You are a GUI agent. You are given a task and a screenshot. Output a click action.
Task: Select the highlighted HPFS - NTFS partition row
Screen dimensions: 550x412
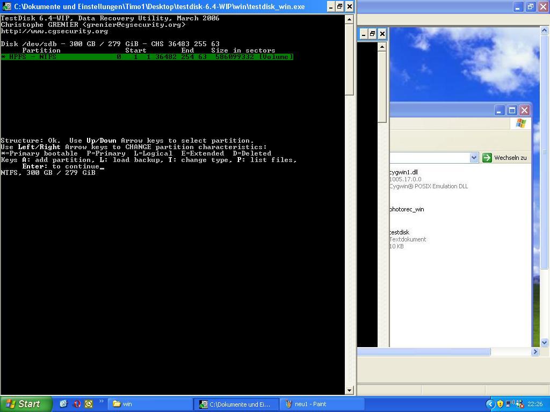pos(147,57)
